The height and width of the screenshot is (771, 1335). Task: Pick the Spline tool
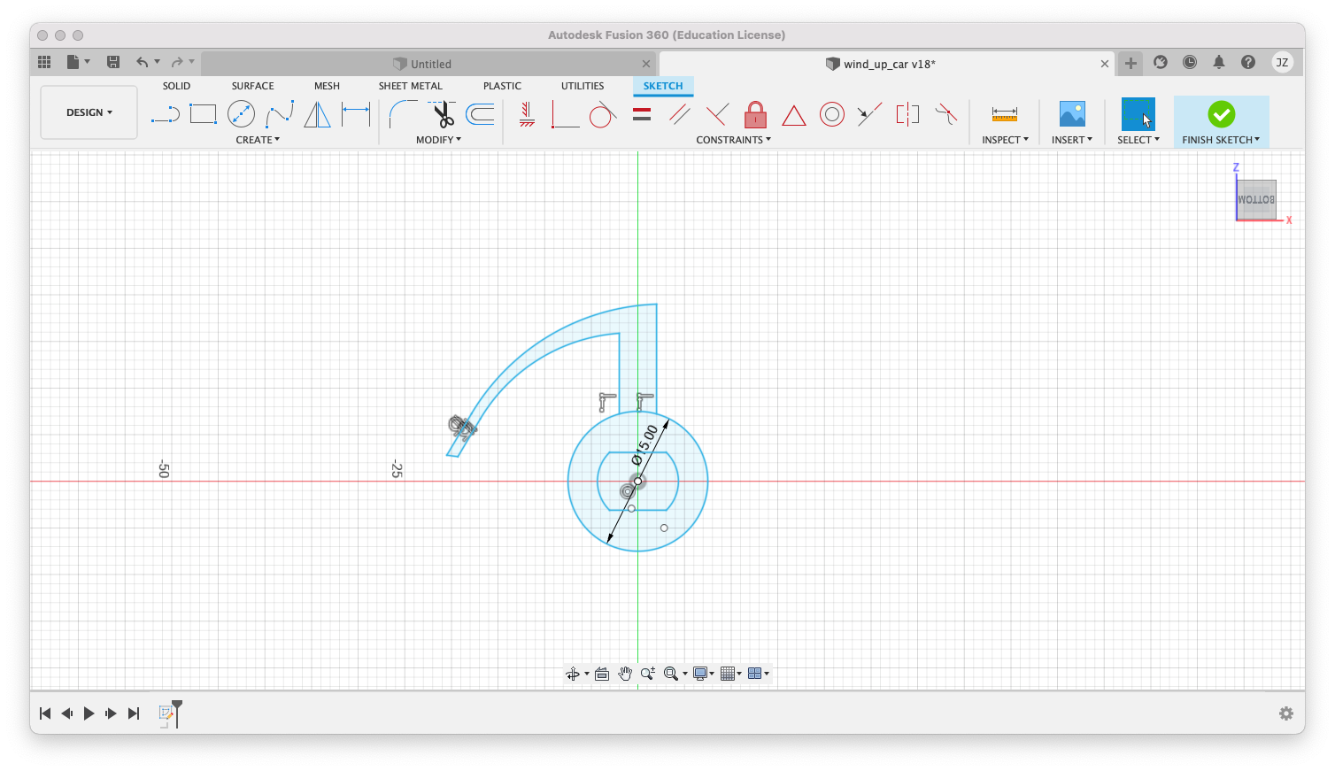coord(279,114)
